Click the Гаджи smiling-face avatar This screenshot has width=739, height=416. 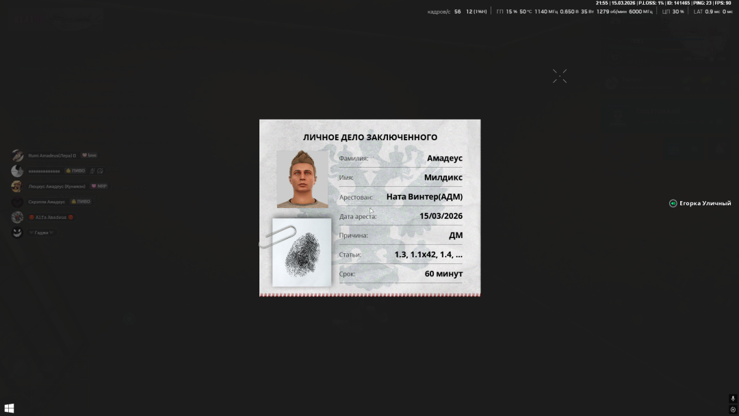(17, 233)
